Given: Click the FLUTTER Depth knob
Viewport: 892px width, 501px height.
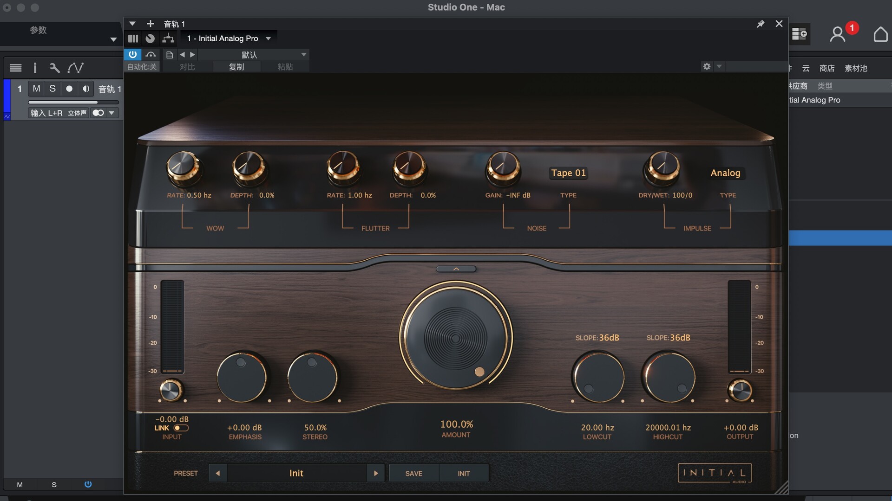Looking at the screenshot, I should pos(409,167).
